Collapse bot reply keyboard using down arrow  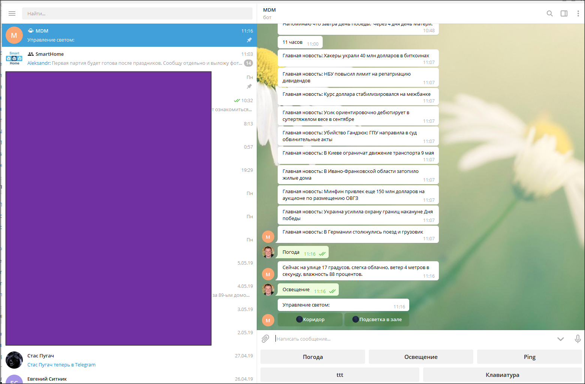pos(561,338)
